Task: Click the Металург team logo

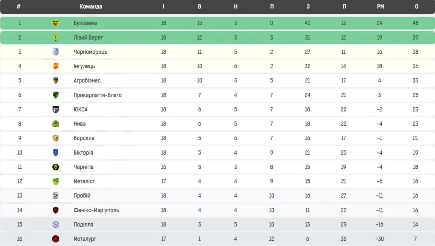Action: [55, 239]
